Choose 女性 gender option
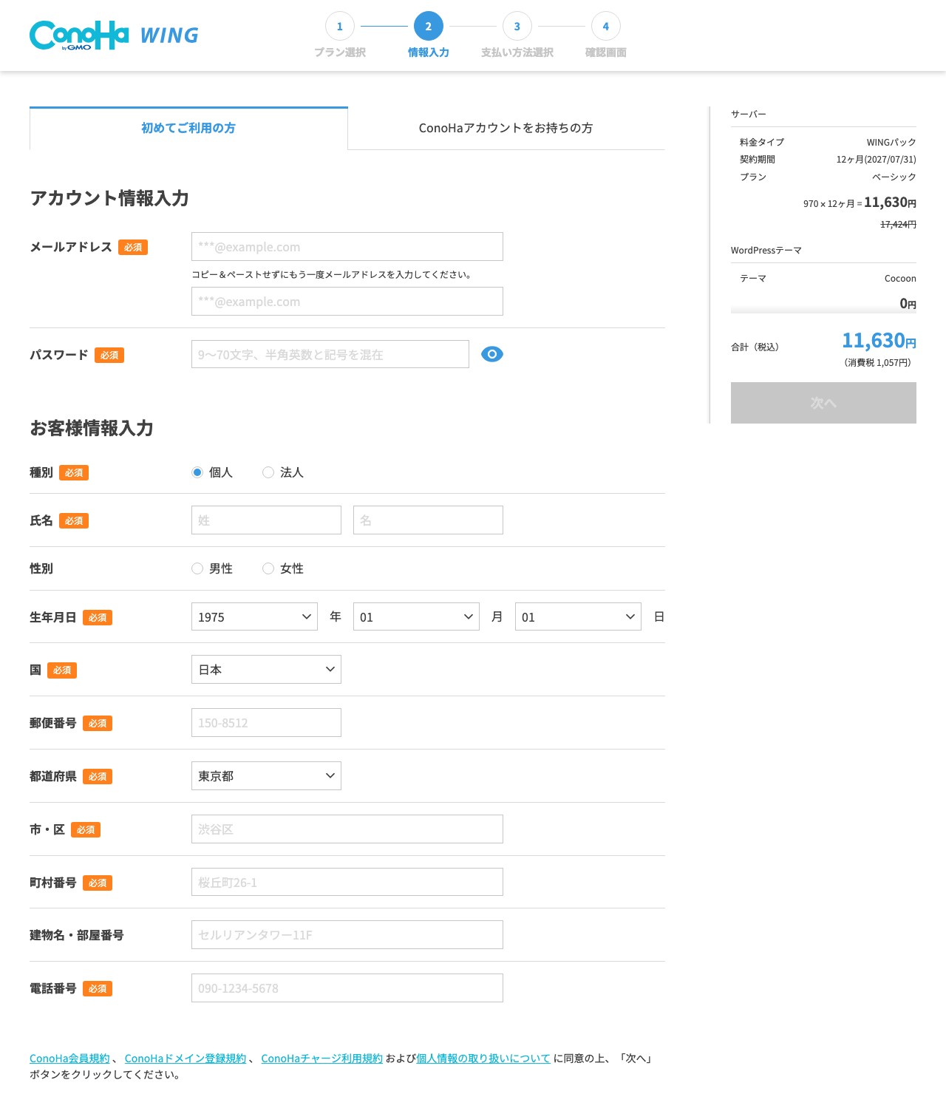This screenshot has width=946, height=1094. pos(268,568)
